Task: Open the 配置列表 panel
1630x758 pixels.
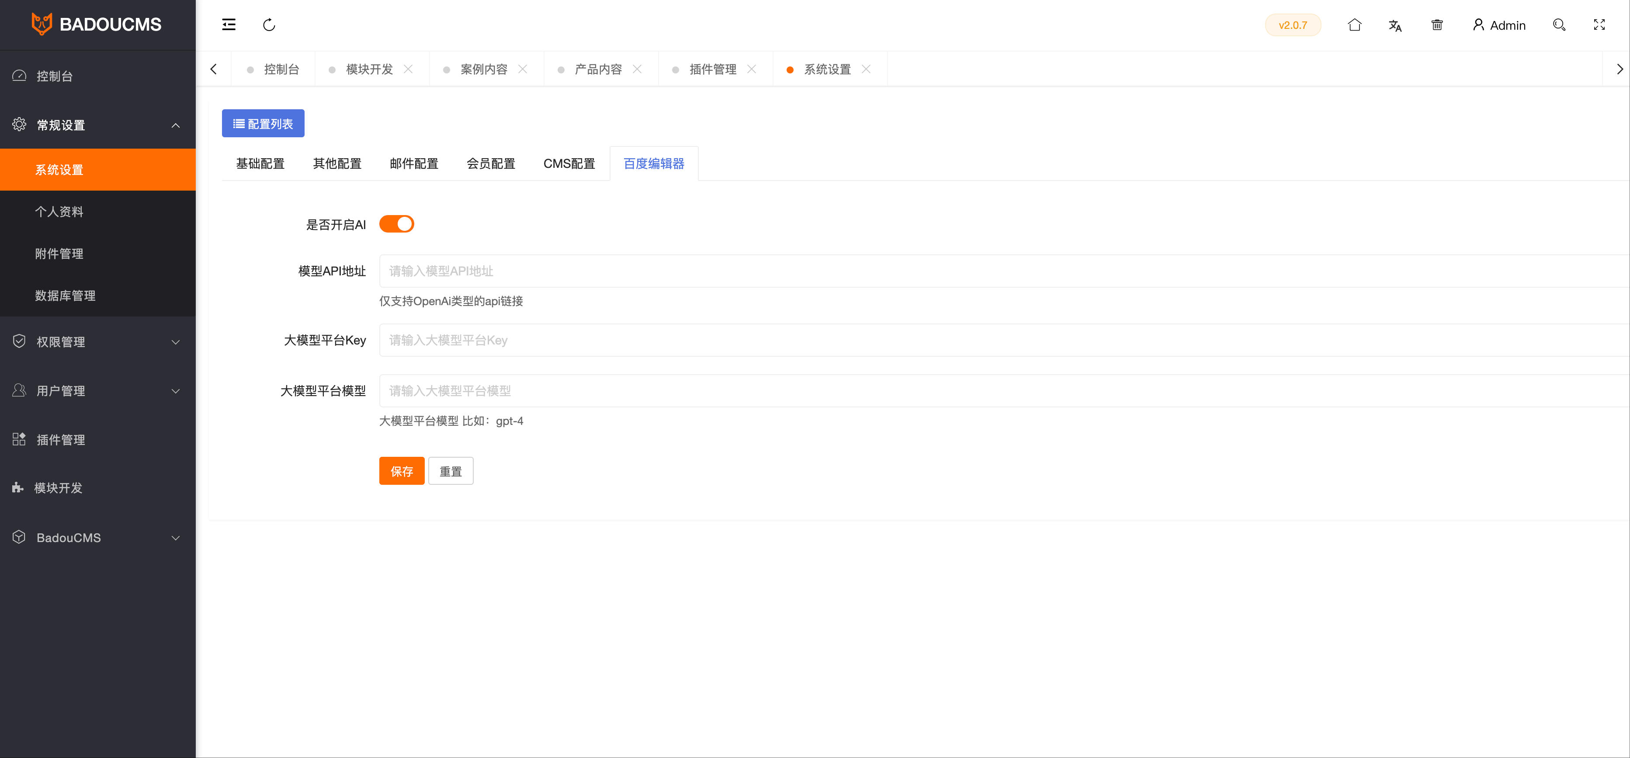Action: (263, 123)
